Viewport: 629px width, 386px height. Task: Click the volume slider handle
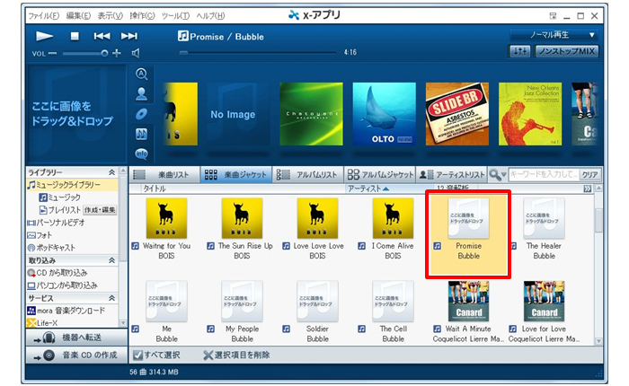point(104,54)
